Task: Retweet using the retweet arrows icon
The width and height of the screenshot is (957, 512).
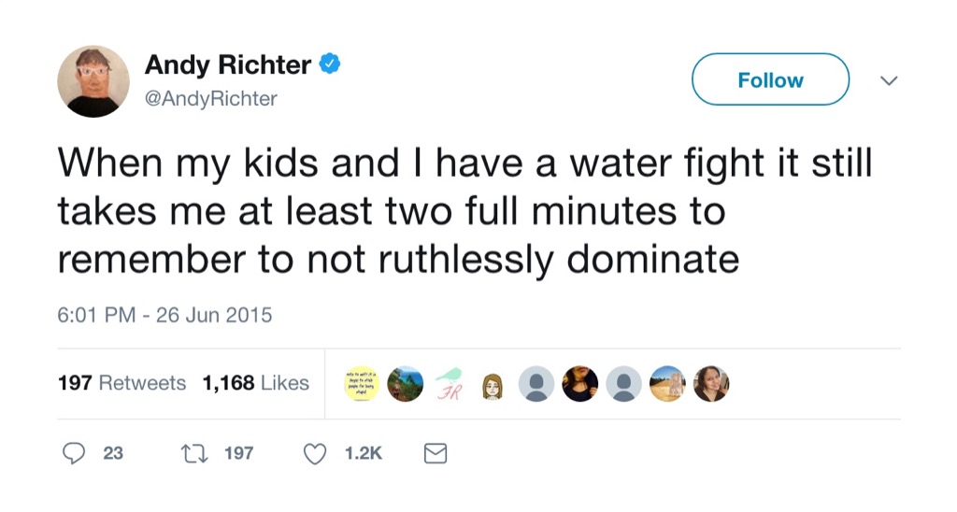Action: (193, 453)
